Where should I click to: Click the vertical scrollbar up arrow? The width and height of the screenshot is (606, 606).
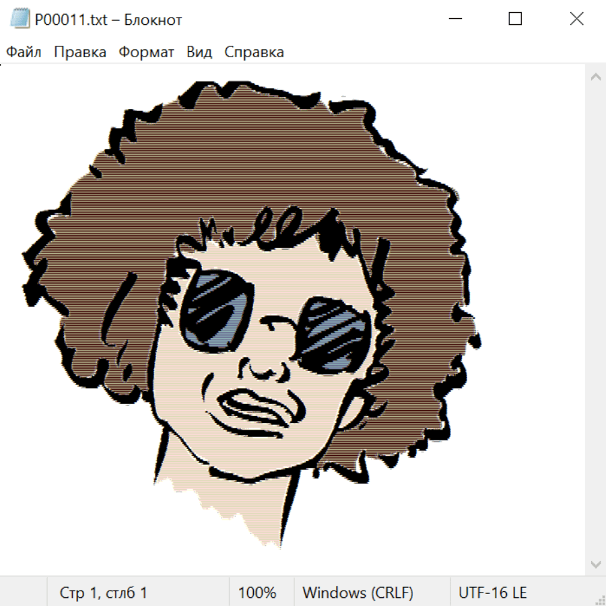click(595, 77)
